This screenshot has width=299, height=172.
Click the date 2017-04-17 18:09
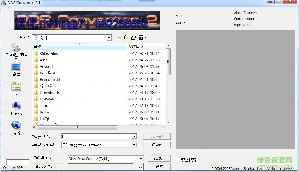click(x=144, y=92)
